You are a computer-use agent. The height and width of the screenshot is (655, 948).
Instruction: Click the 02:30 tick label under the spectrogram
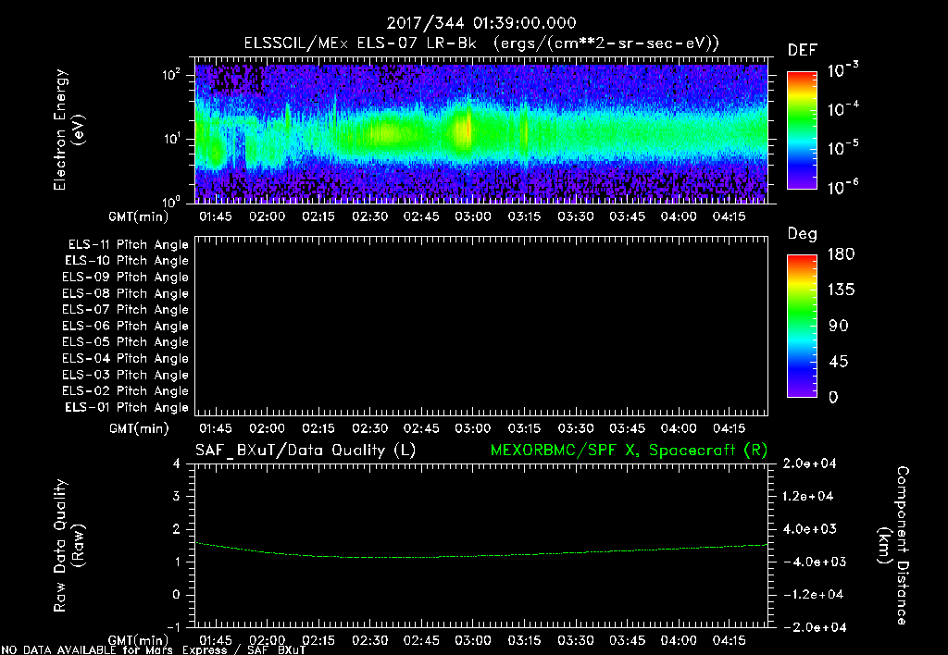pos(370,216)
